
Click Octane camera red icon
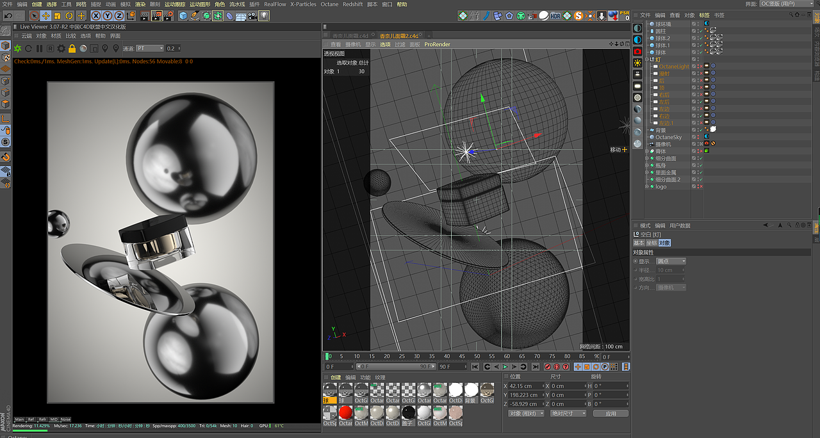[x=637, y=51]
